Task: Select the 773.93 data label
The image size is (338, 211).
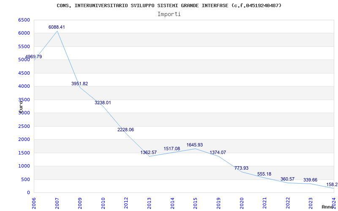Action: click(x=241, y=168)
